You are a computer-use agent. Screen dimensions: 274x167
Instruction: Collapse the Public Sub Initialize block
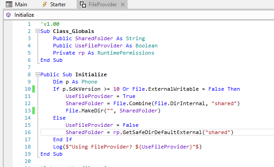pos(38,74)
